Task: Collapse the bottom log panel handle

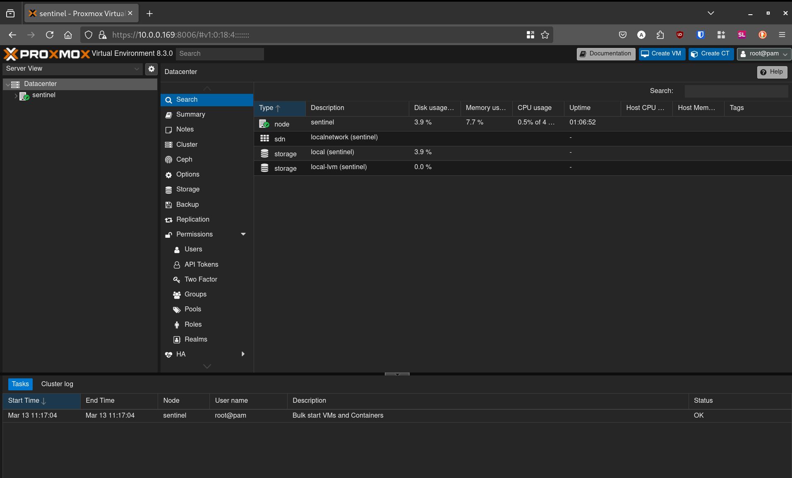Action: coord(397,374)
